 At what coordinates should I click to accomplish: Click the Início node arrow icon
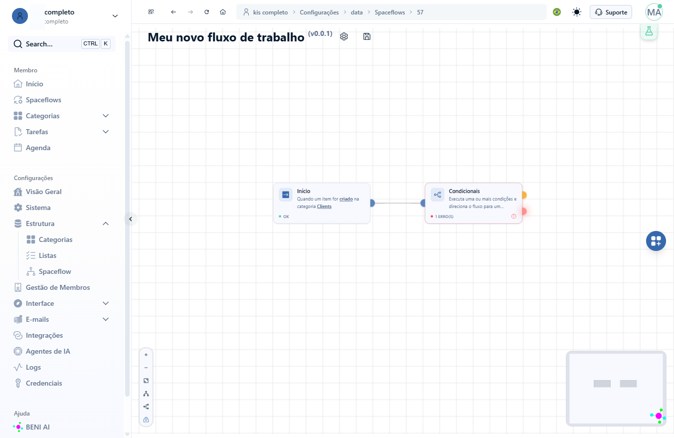286,195
